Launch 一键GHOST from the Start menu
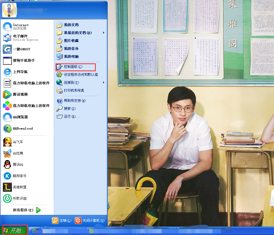Viewport: 274px width, 235px height. (27, 49)
